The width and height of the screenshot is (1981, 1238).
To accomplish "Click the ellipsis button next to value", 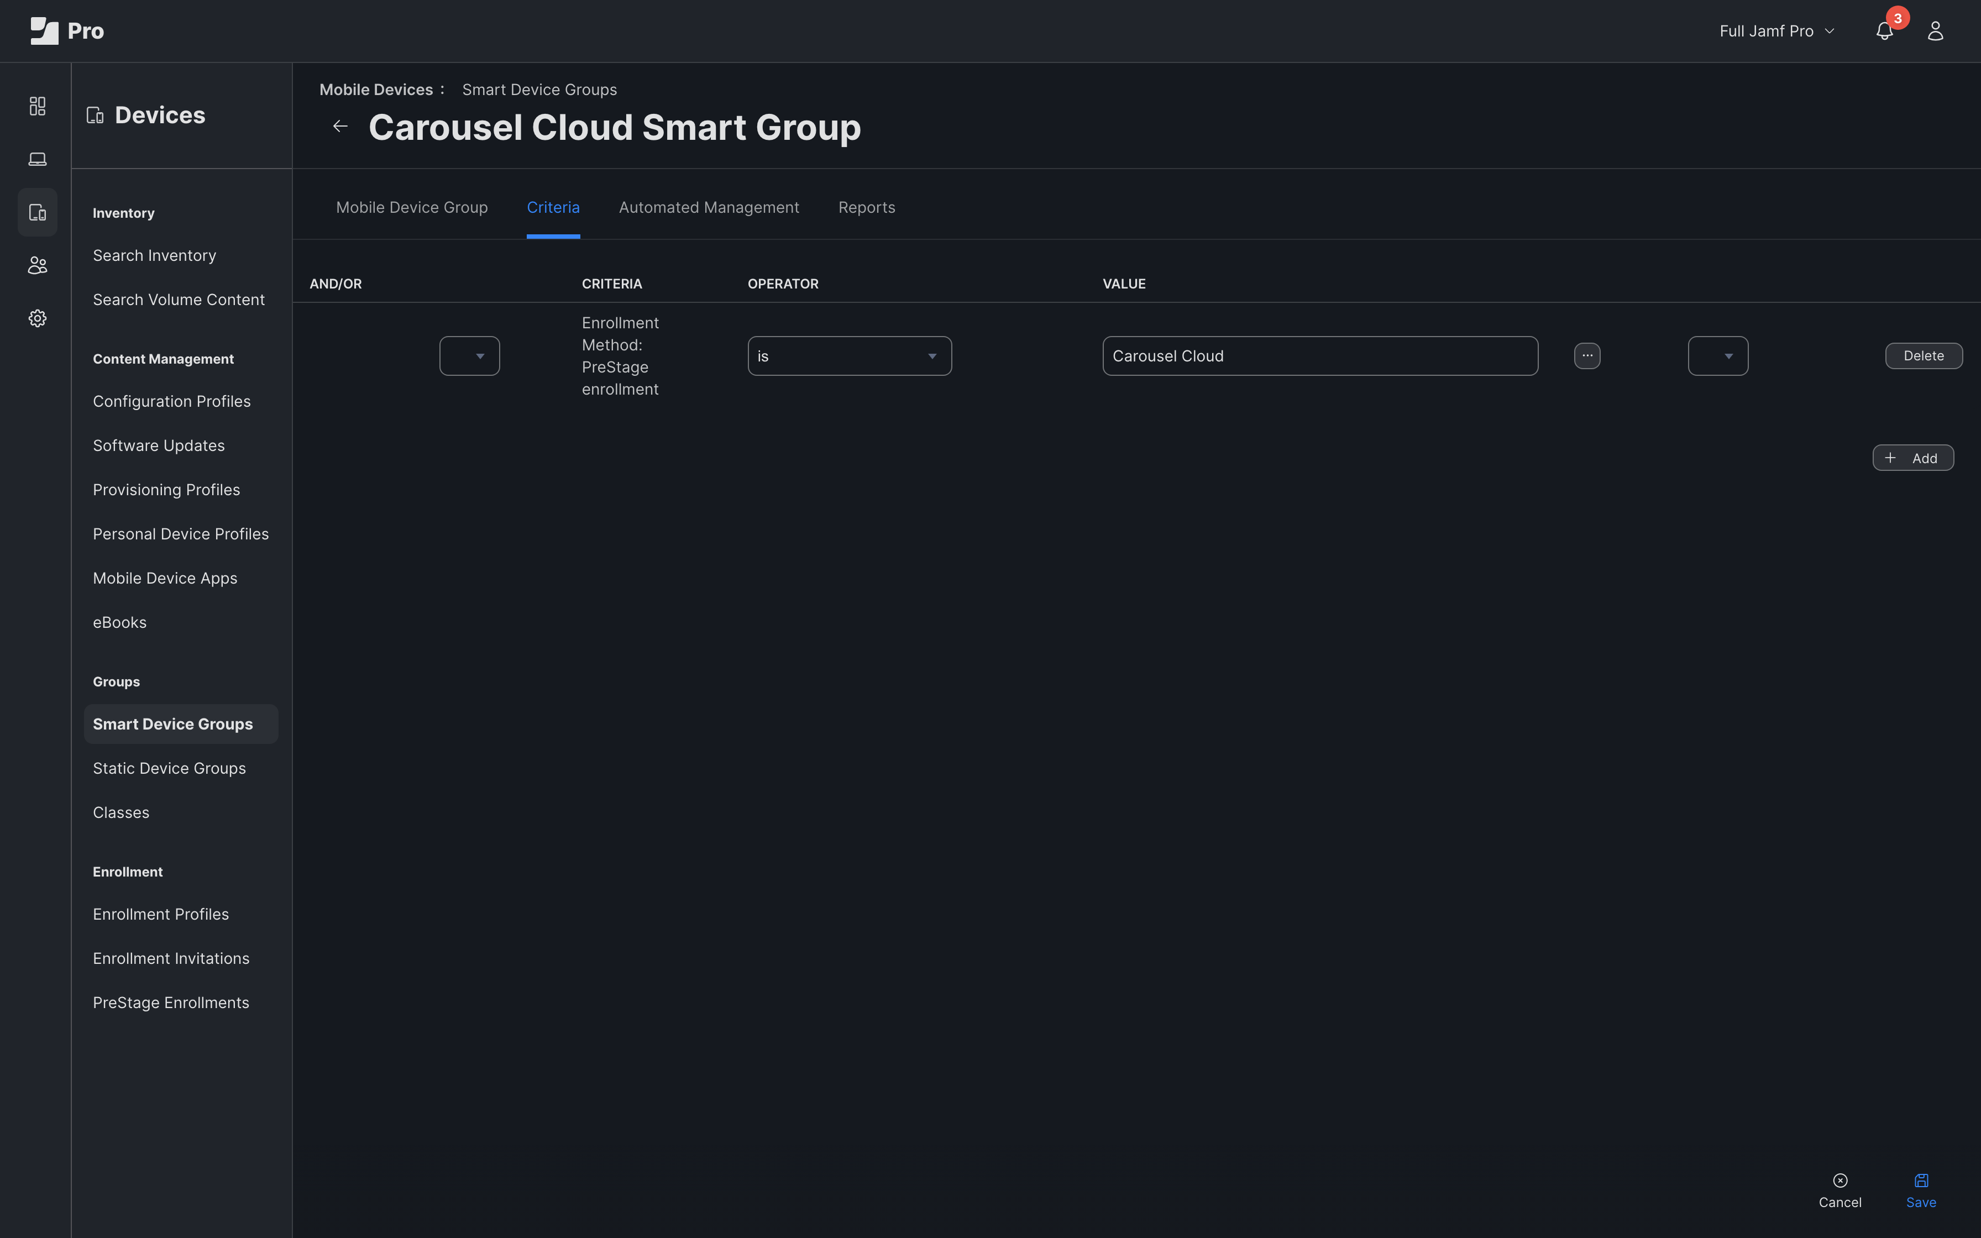I will tap(1587, 355).
